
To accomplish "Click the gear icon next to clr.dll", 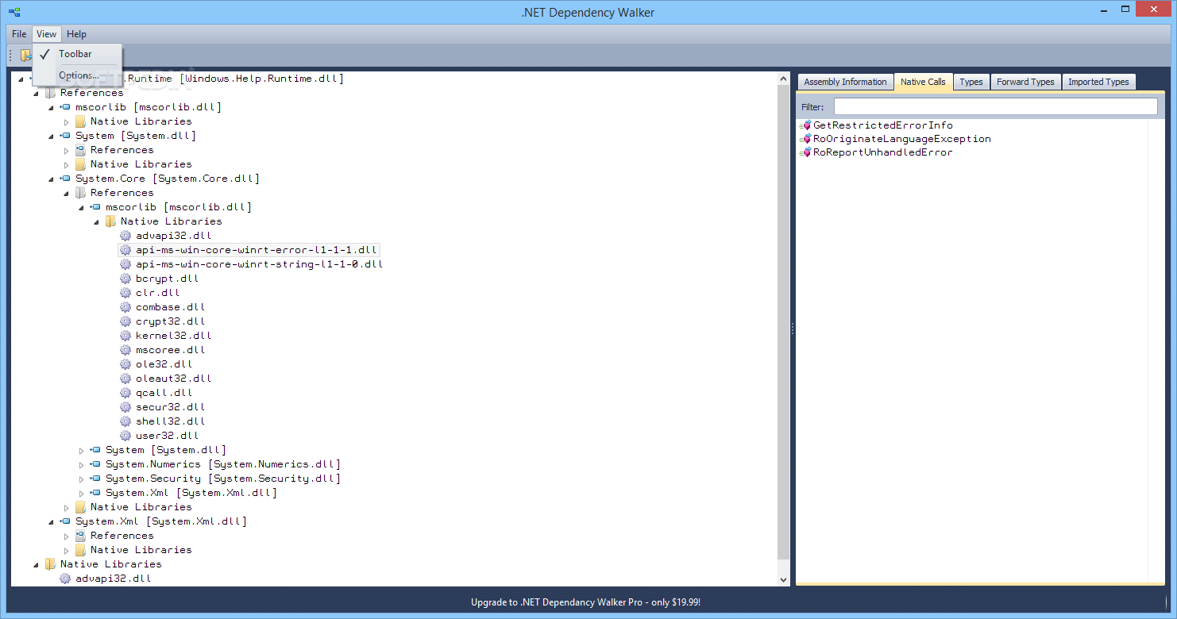I will point(125,293).
